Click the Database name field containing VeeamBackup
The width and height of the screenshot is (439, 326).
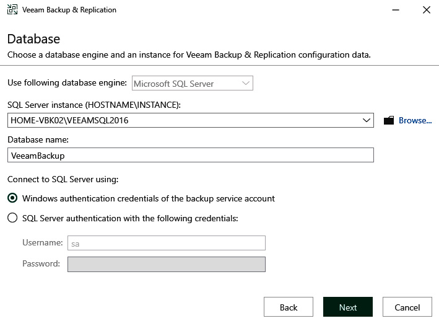coord(191,155)
